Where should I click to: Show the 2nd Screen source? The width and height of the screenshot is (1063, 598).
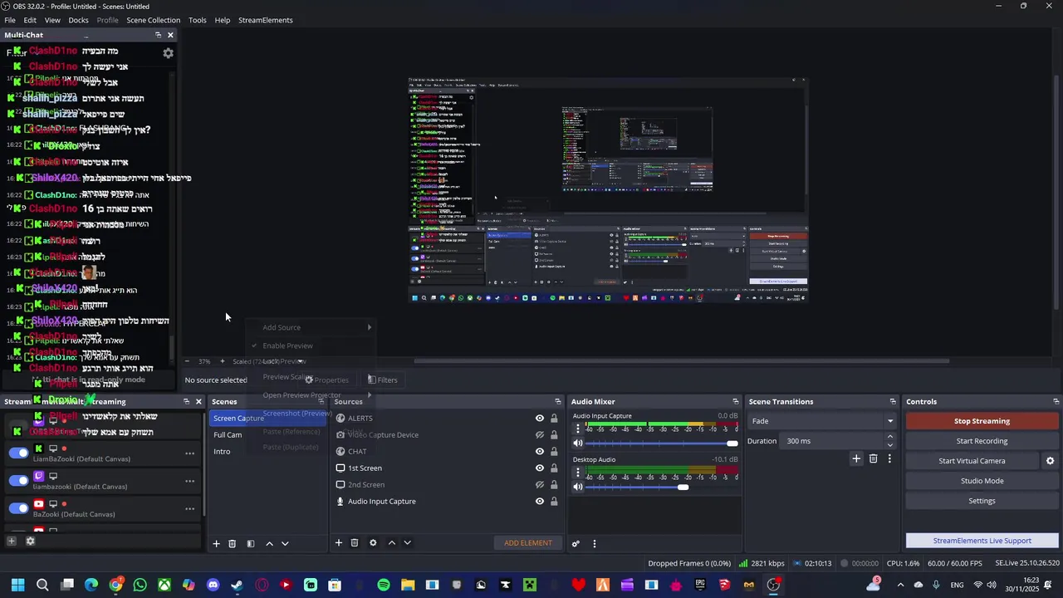coord(540,485)
